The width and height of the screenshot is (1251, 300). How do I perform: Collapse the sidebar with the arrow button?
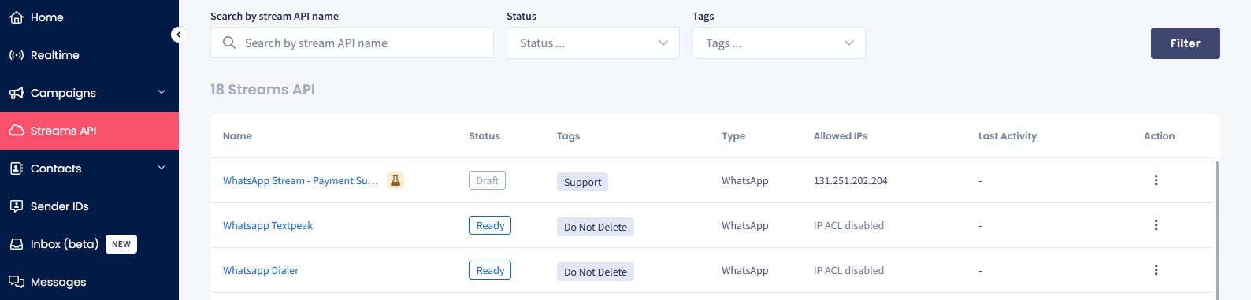click(178, 35)
